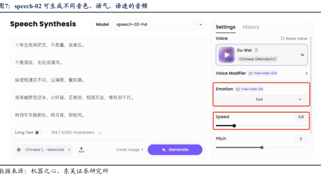Open the Chinese auto-detected language dropdown

(44, 150)
